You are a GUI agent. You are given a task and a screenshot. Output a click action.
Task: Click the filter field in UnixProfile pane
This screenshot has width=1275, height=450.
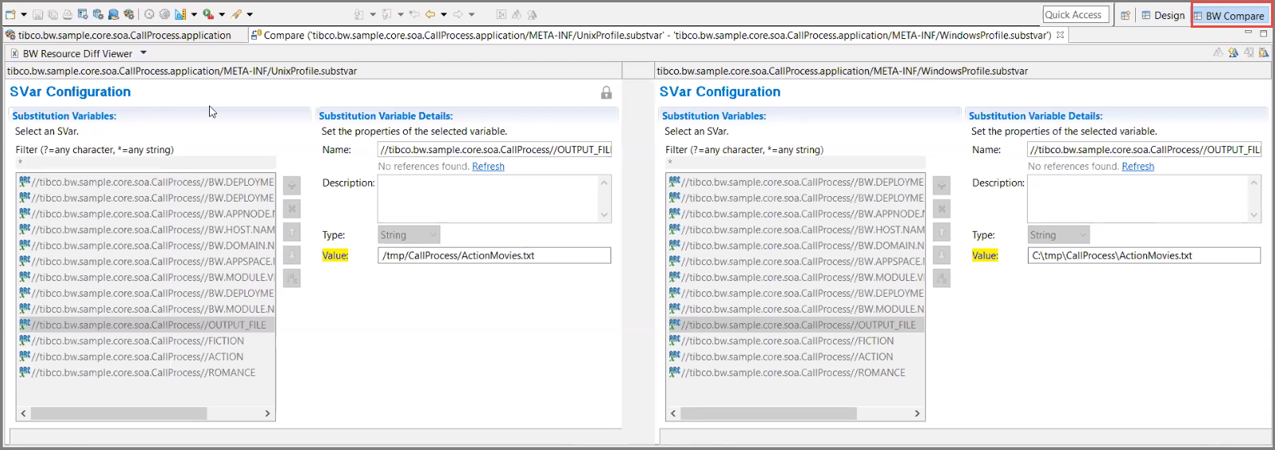145,163
